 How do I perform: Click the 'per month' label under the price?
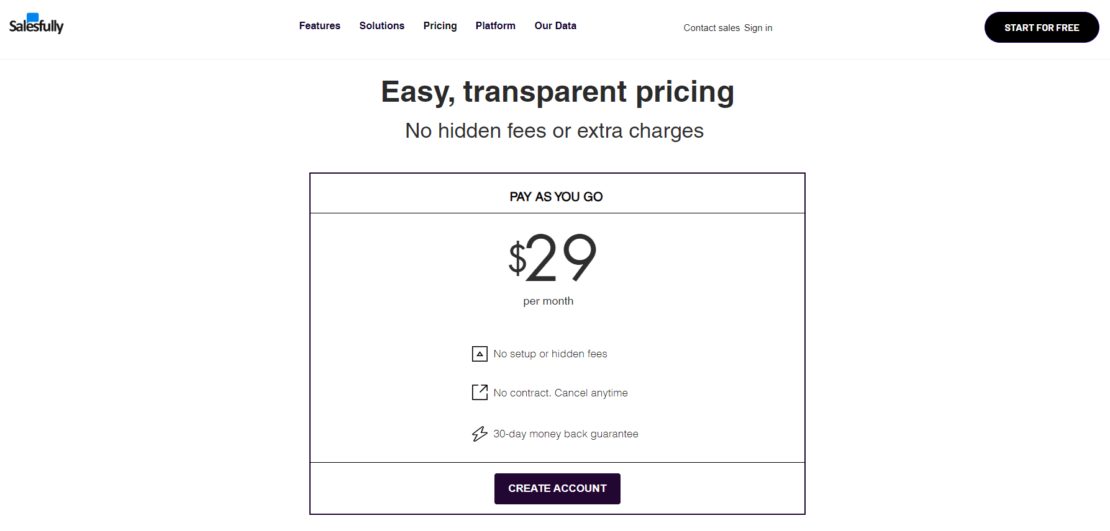548,300
